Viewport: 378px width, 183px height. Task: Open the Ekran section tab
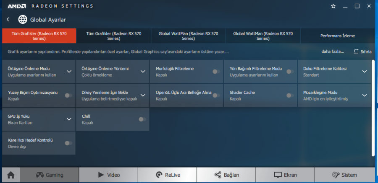285,175
